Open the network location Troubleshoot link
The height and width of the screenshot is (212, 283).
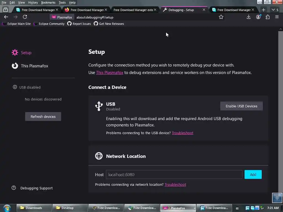point(175,184)
